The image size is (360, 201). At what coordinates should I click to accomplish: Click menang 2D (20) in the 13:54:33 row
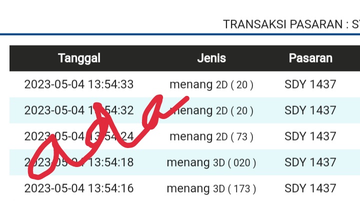211,84
